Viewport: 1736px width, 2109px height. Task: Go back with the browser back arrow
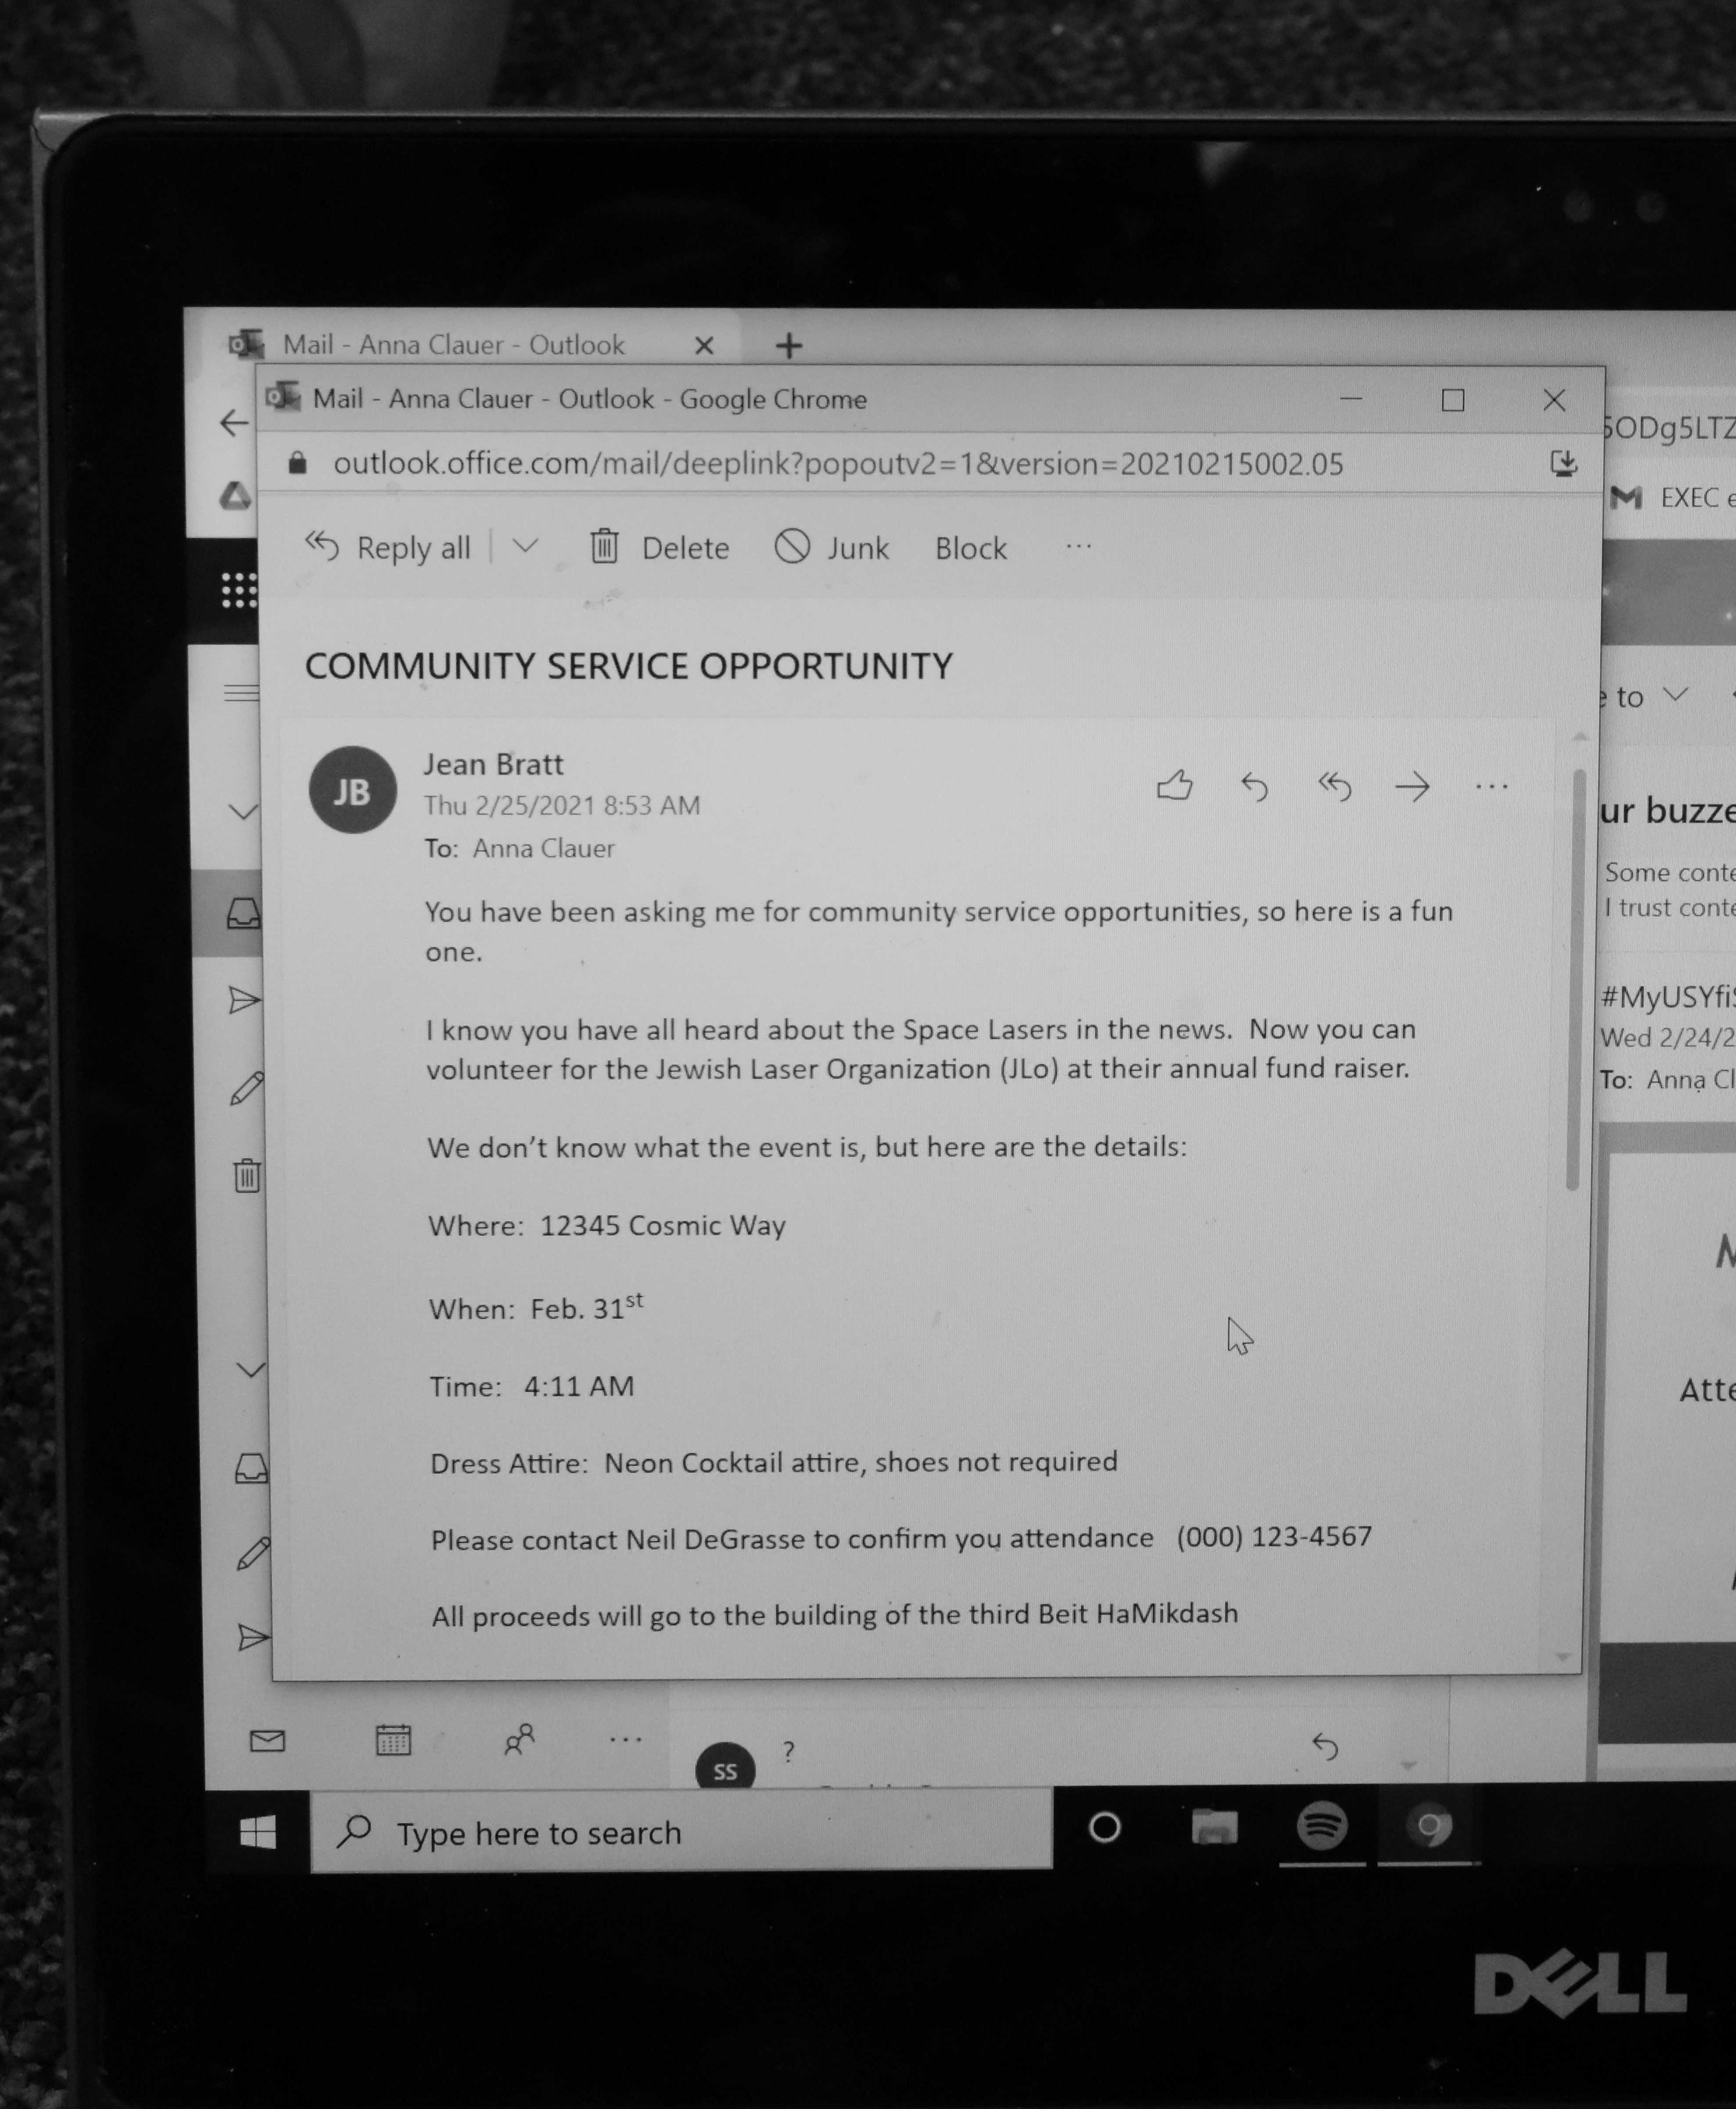233,423
